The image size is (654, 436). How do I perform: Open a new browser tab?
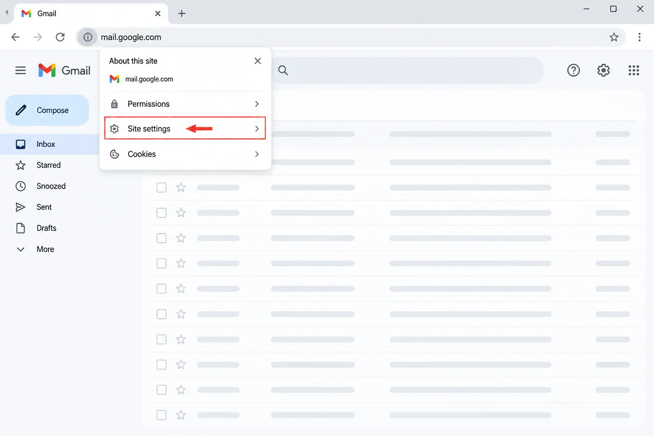(x=182, y=14)
